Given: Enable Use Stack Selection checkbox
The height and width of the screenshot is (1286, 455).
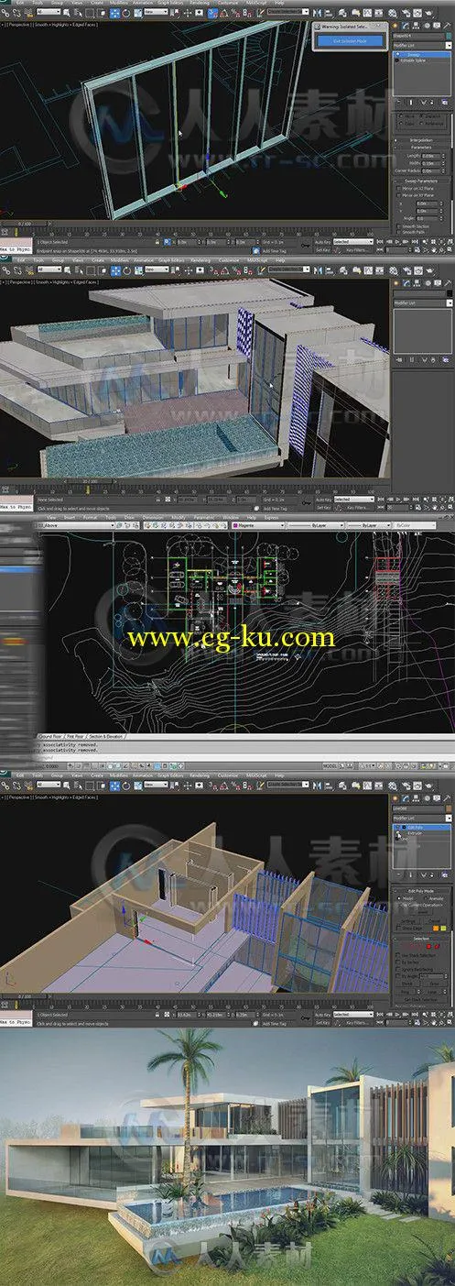Looking at the screenshot, I should point(398,955).
